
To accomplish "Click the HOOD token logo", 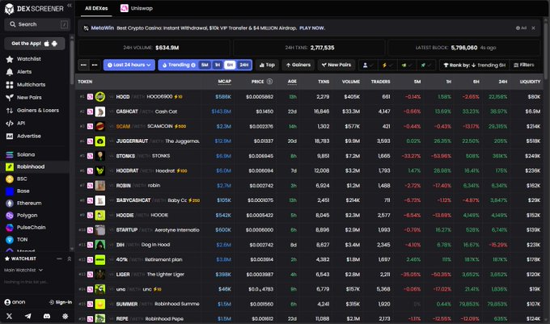I will point(100,97).
